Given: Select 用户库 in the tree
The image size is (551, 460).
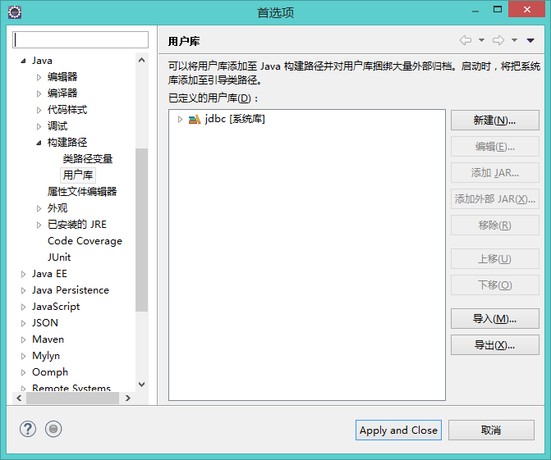Looking at the screenshot, I should point(78,175).
